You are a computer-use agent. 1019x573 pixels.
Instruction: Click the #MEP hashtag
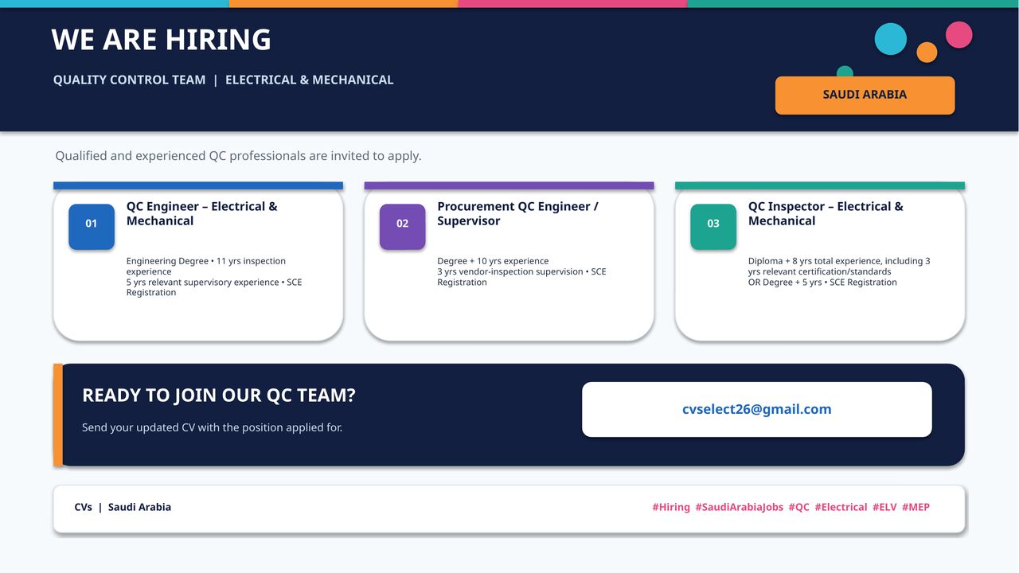916,507
